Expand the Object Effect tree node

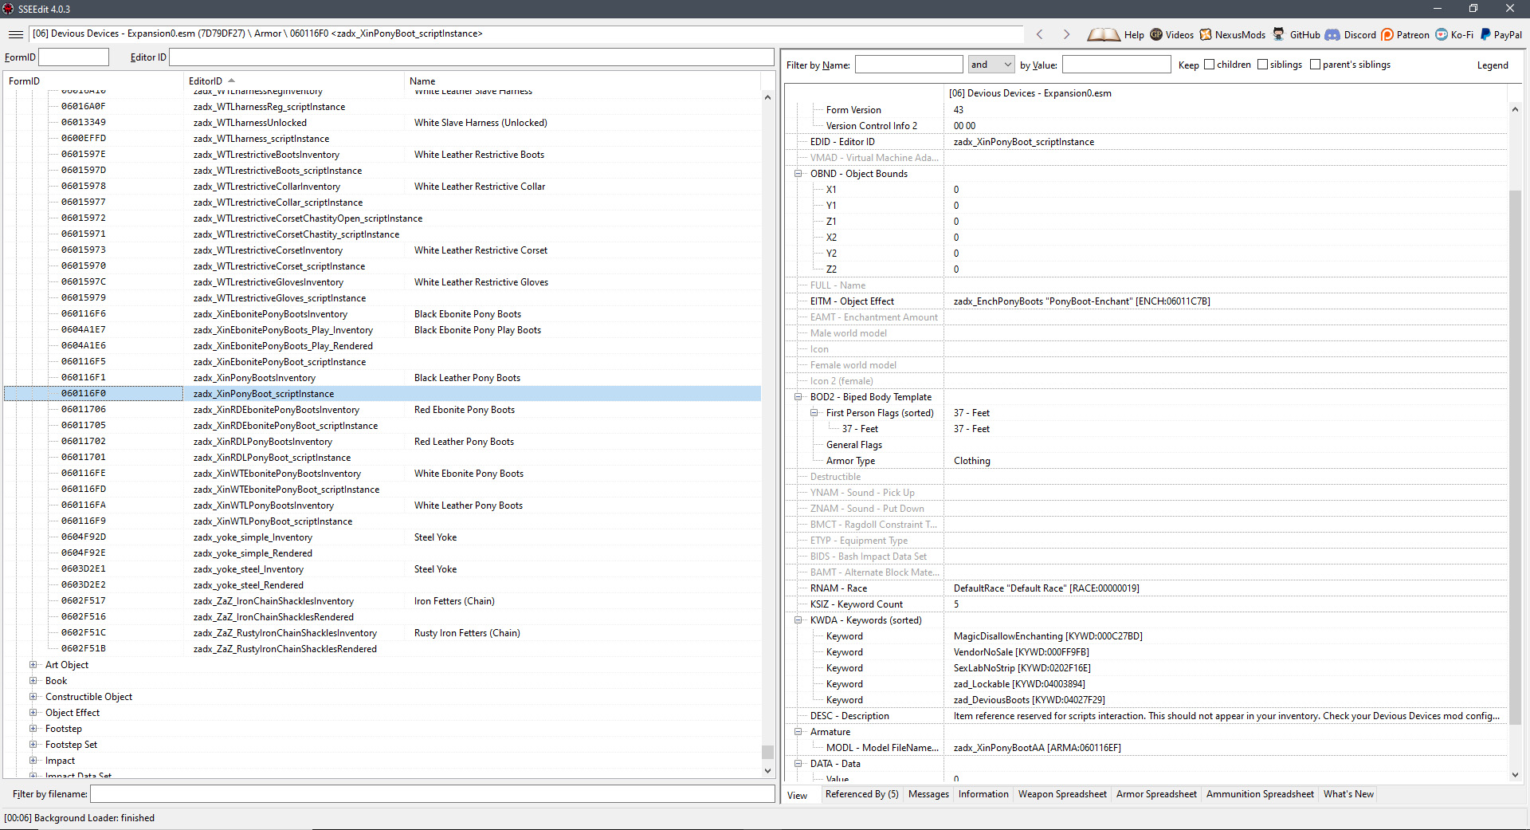point(33,713)
